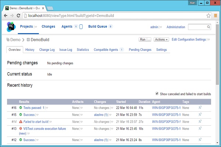Click green success icon of build #15

coord(21,115)
